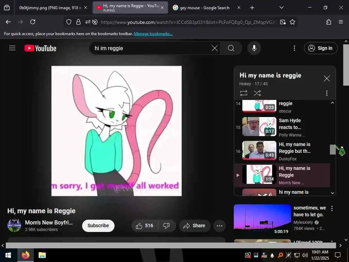Run search with magnifier button
Viewport: 349px width, 262px height.
[231, 48]
